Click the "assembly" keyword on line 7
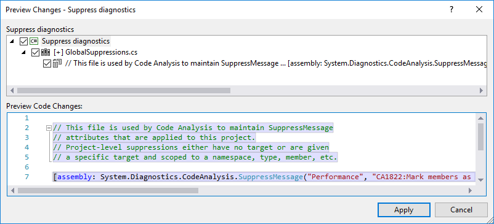 (75, 177)
